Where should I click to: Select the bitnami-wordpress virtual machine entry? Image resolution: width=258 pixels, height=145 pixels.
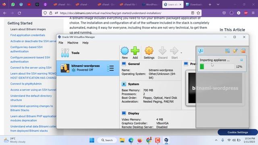click(x=88, y=68)
